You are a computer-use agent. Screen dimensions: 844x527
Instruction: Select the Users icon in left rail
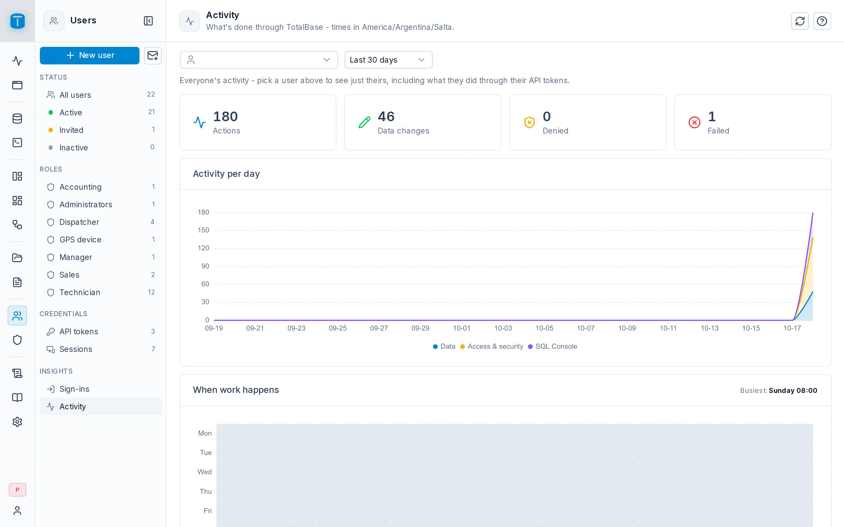pyautogui.click(x=18, y=316)
